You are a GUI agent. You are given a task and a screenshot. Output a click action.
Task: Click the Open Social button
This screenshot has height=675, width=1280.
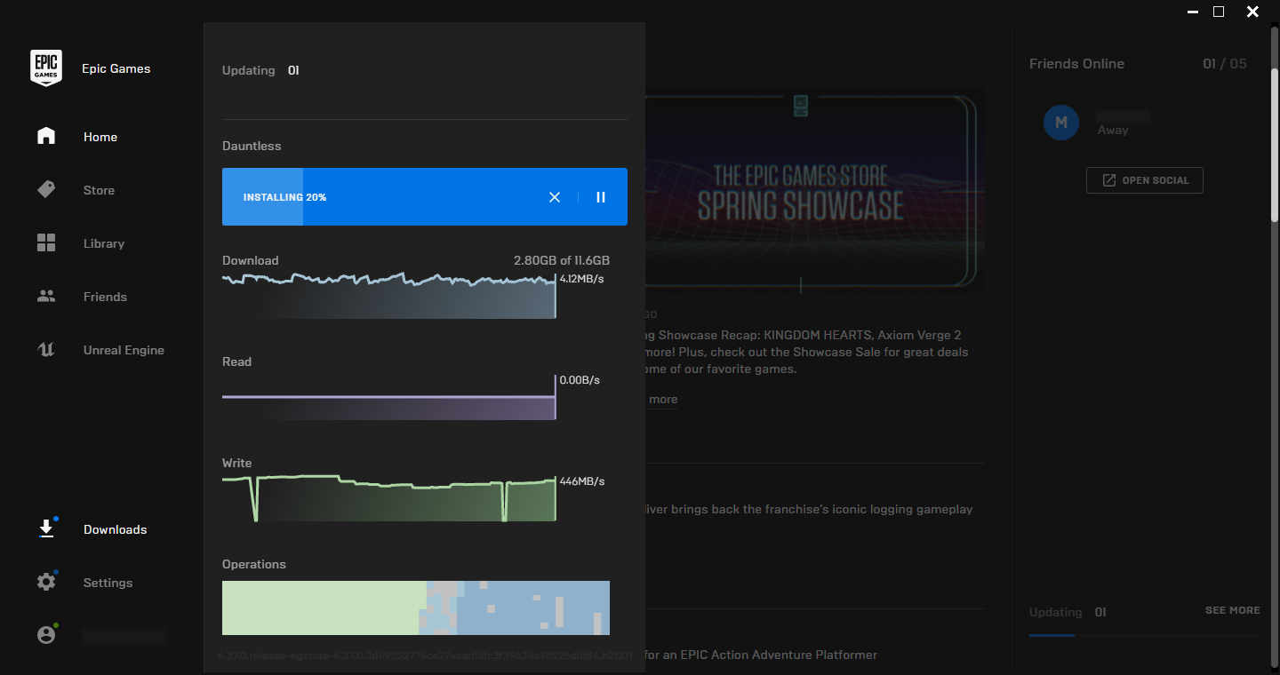click(1145, 180)
